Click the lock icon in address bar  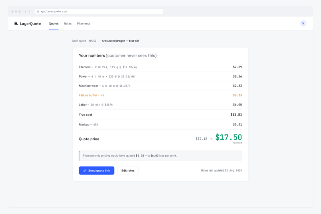[x=38, y=12]
